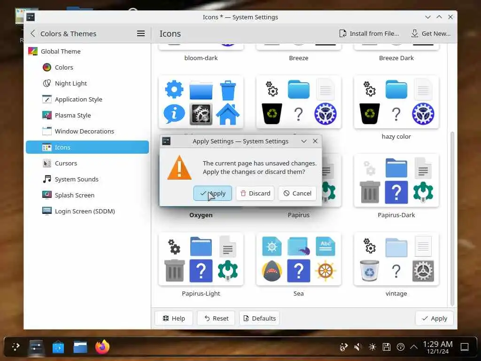Select the blue gear icon theme thumbnail

201,102
